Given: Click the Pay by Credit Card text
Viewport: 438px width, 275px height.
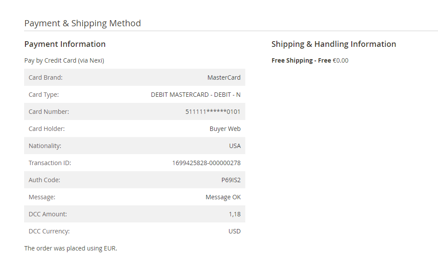Looking at the screenshot, I should pyautogui.click(x=64, y=60).
